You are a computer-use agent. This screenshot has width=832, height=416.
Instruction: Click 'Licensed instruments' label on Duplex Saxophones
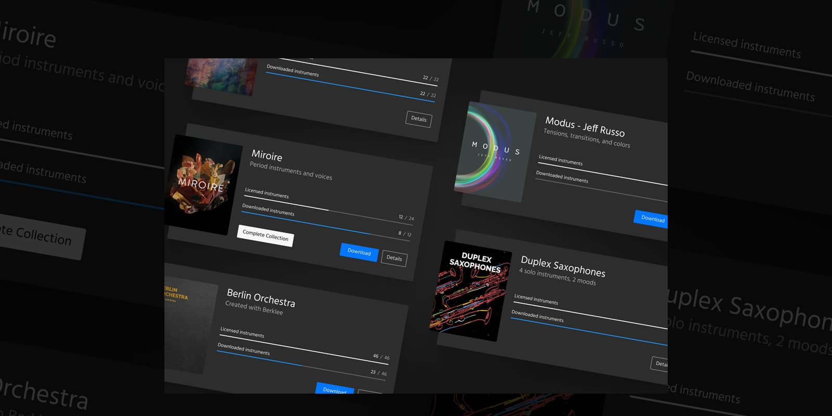click(536, 300)
